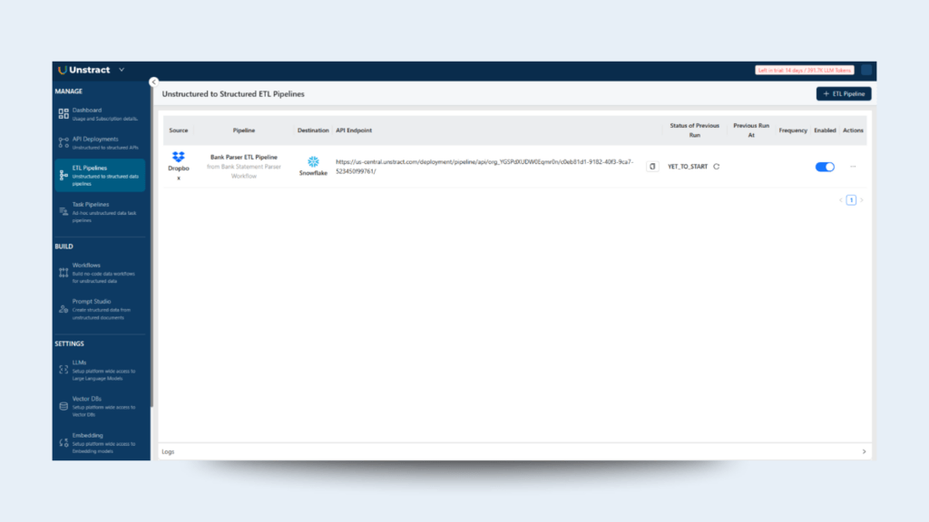
Task: Click the + ETL Pipeline button
Action: 844,93
